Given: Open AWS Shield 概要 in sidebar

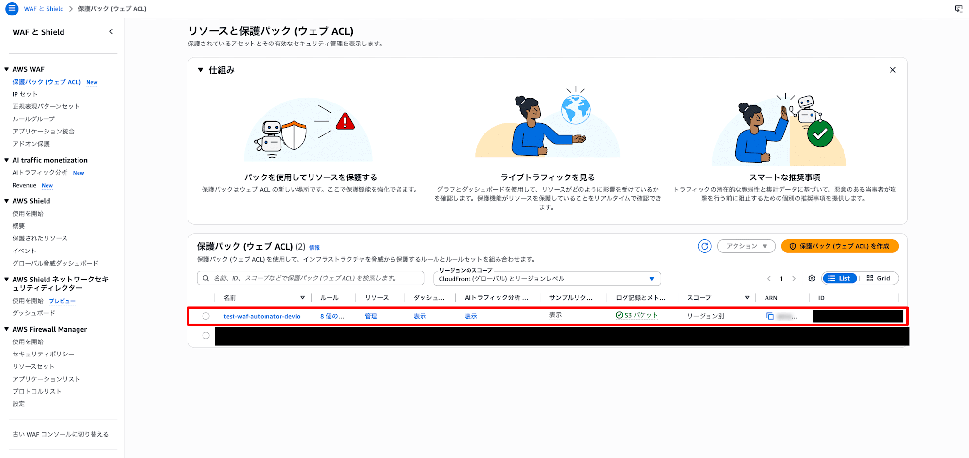Looking at the screenshot, I should coord(18,226).
